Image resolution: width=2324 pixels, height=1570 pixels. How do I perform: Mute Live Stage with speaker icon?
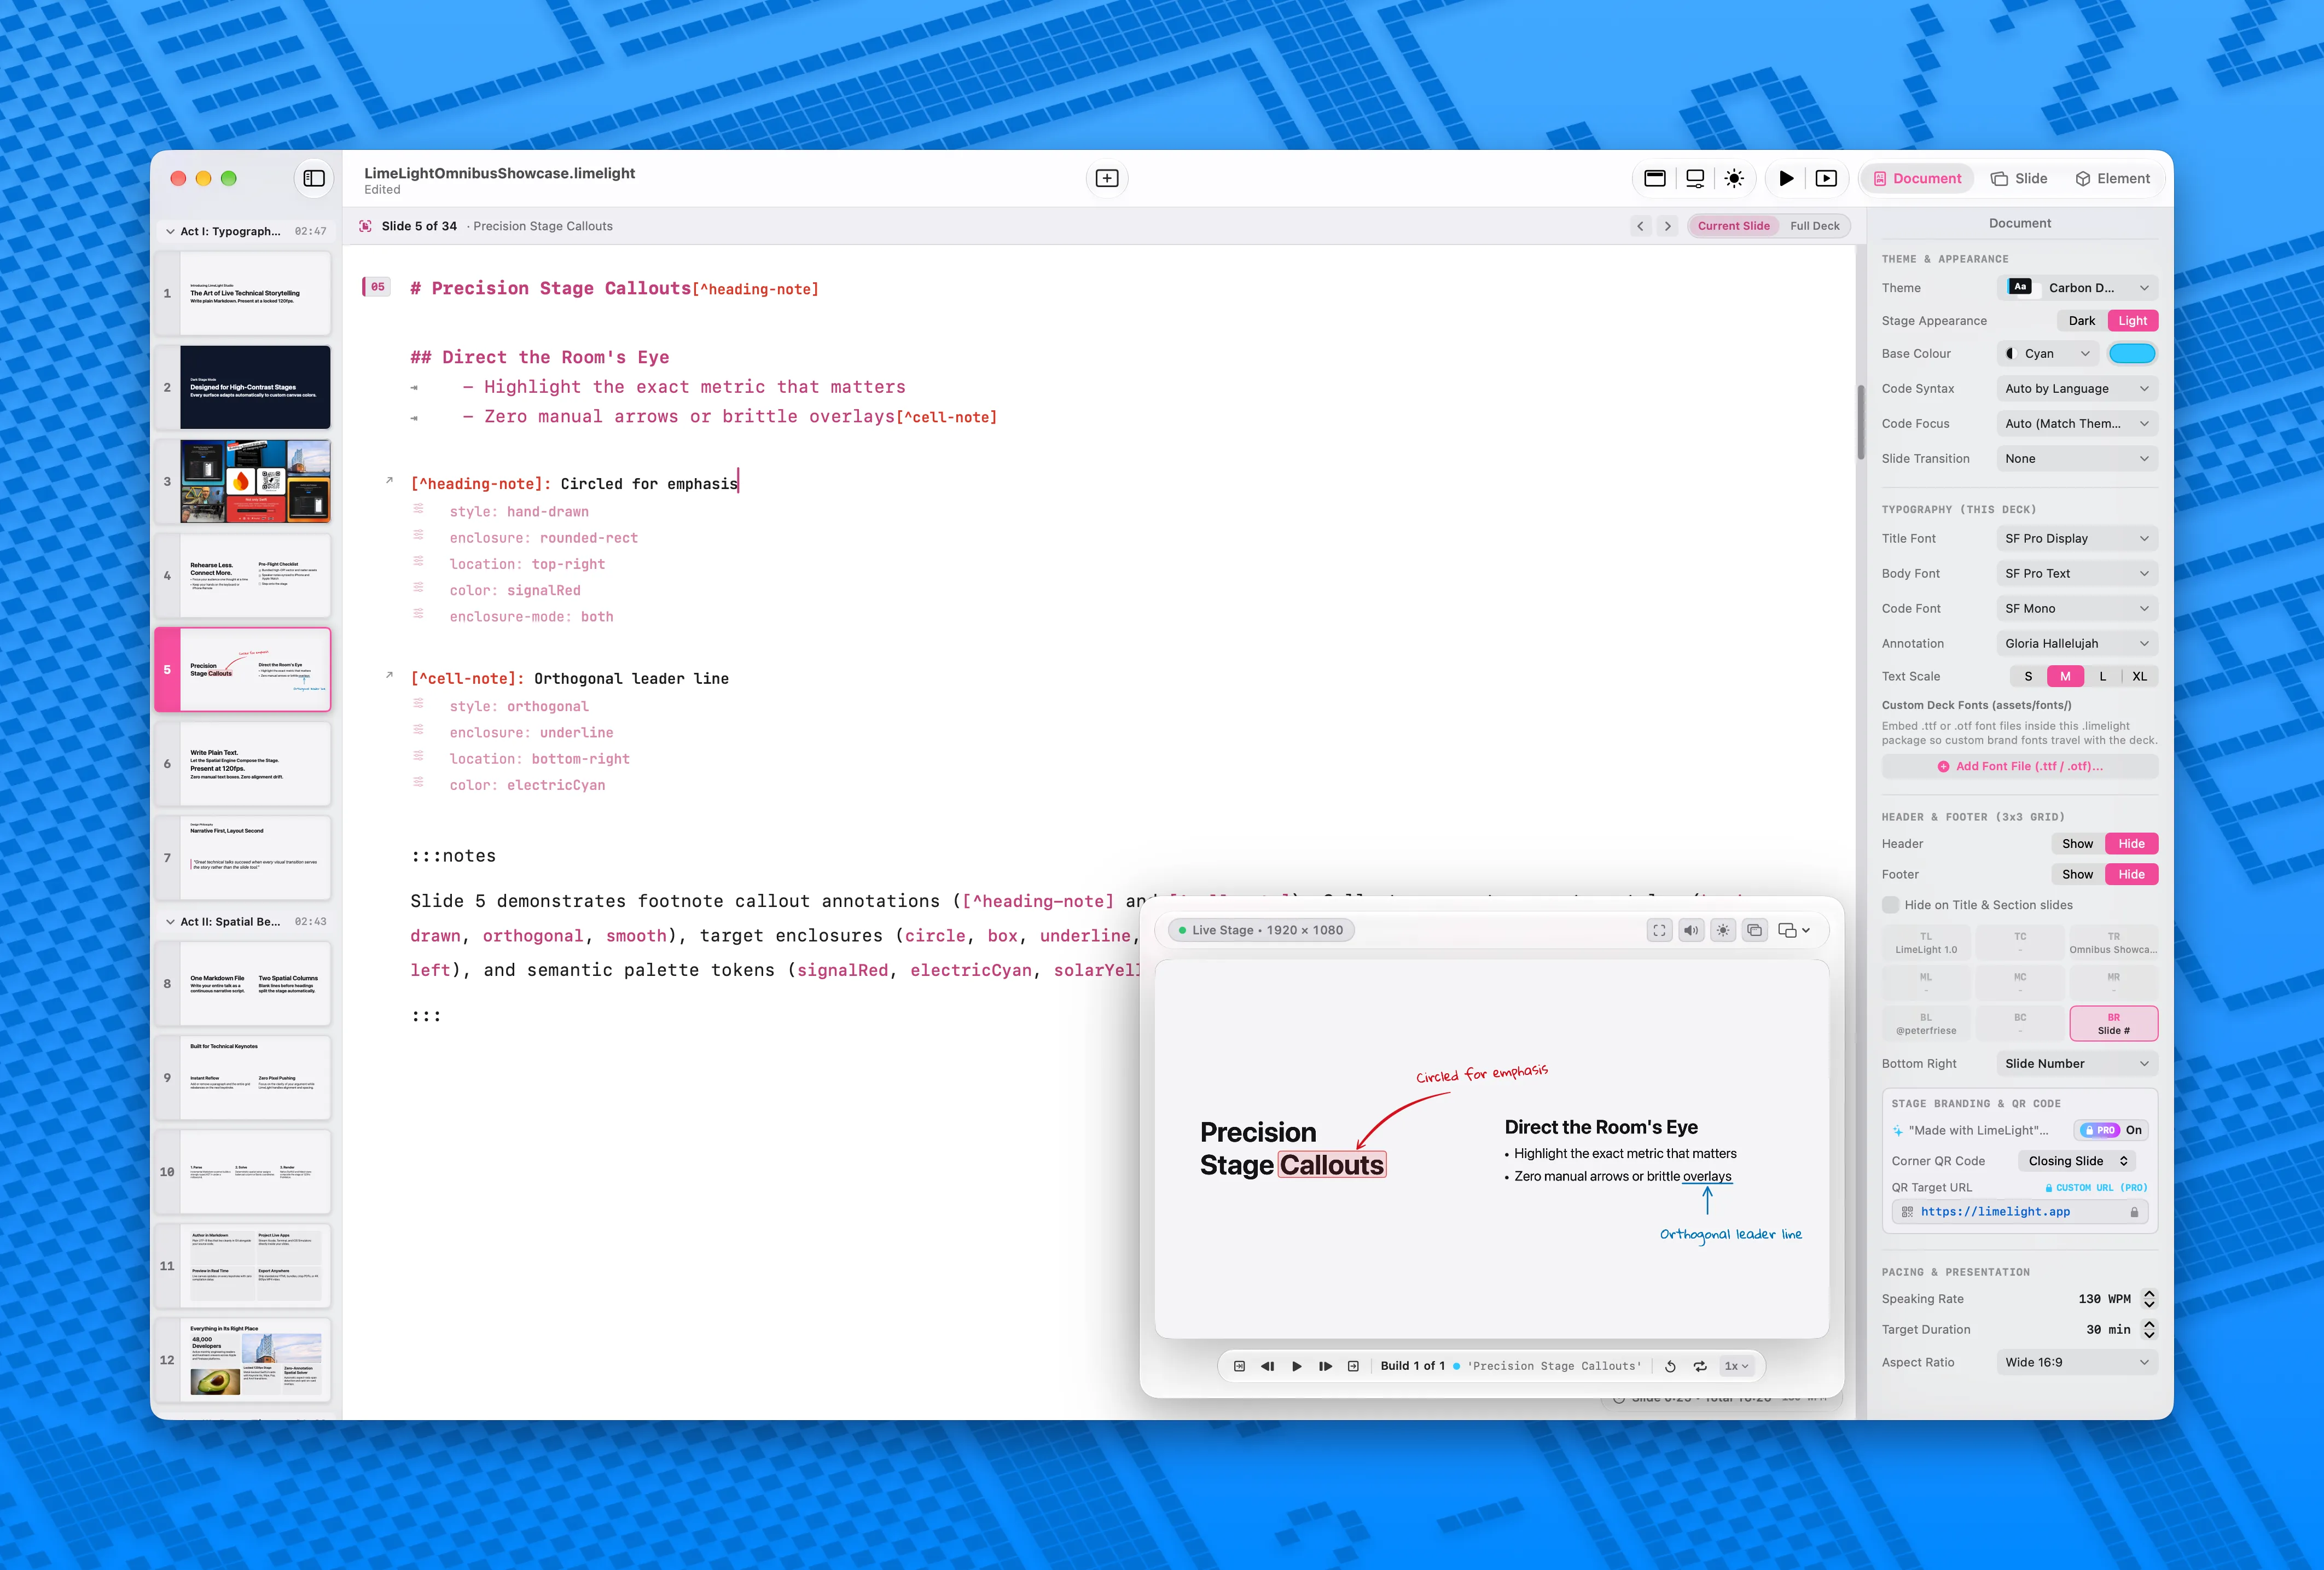(x=1691, y=930)
